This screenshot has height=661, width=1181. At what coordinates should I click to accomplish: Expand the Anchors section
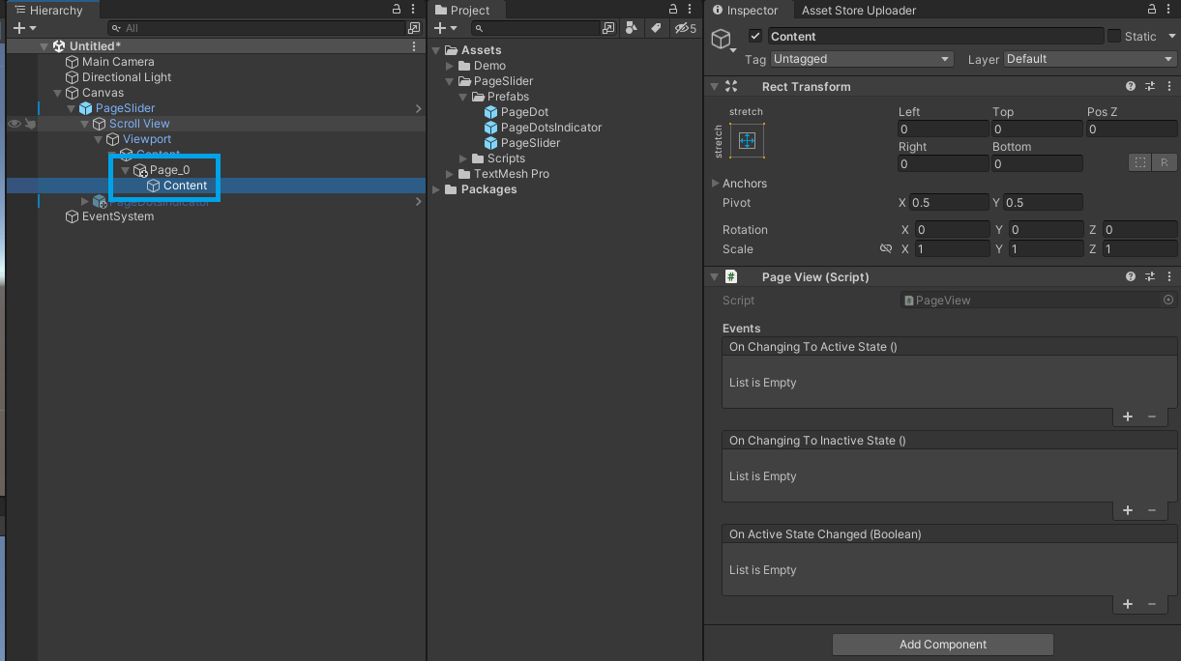(x=715, y=184)
